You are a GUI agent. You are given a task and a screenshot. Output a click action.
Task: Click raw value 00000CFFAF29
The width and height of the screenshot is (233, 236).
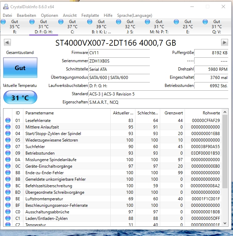[x=206, y=121]
